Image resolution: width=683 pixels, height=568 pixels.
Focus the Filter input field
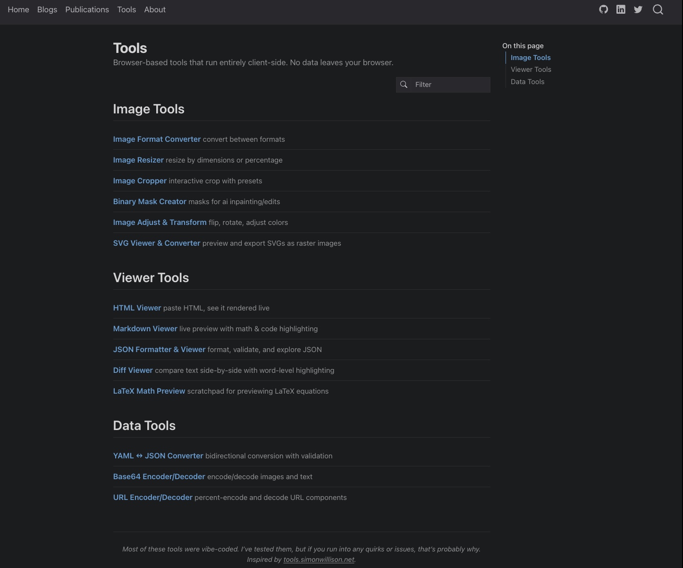click(x=450, y=85)
